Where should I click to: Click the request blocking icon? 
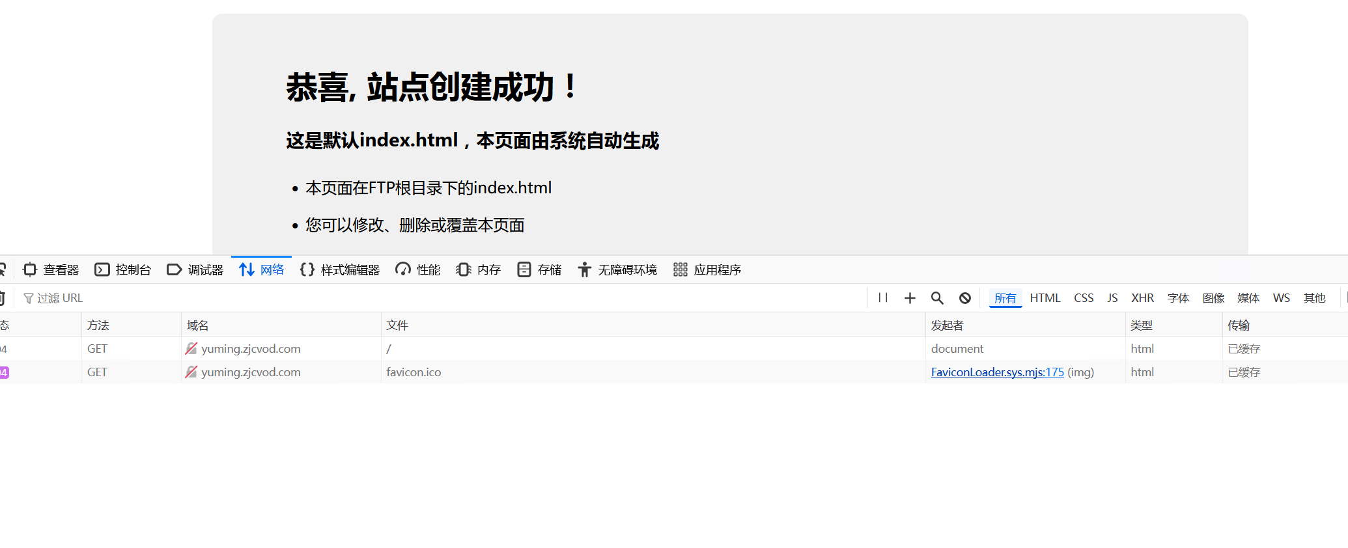coord(965,297)
